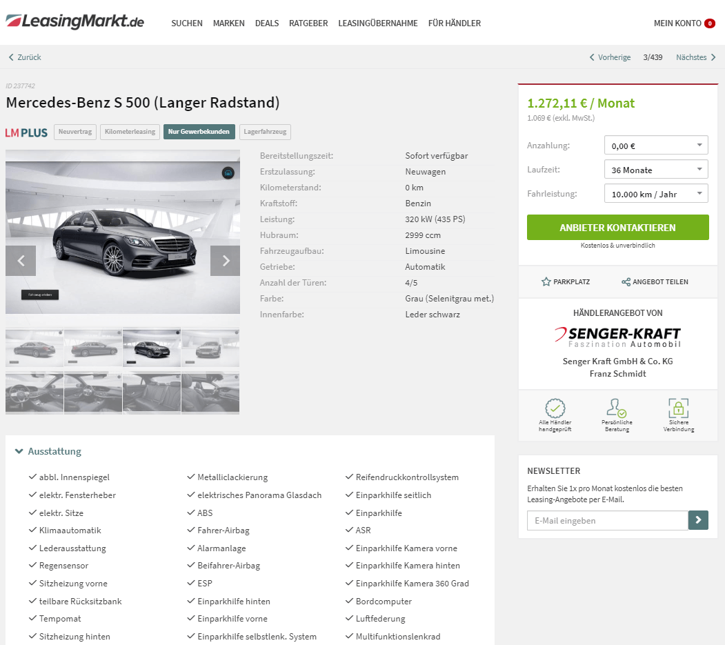Click 'Grau (Selenitgrau met.)' color value

450,299
